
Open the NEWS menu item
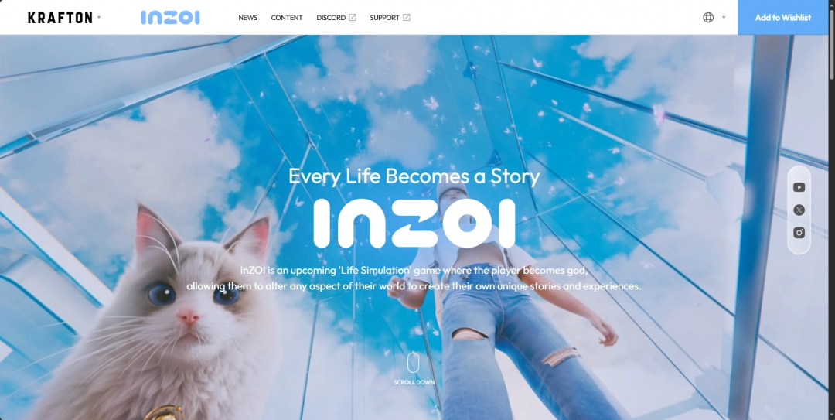coord(247,18)
